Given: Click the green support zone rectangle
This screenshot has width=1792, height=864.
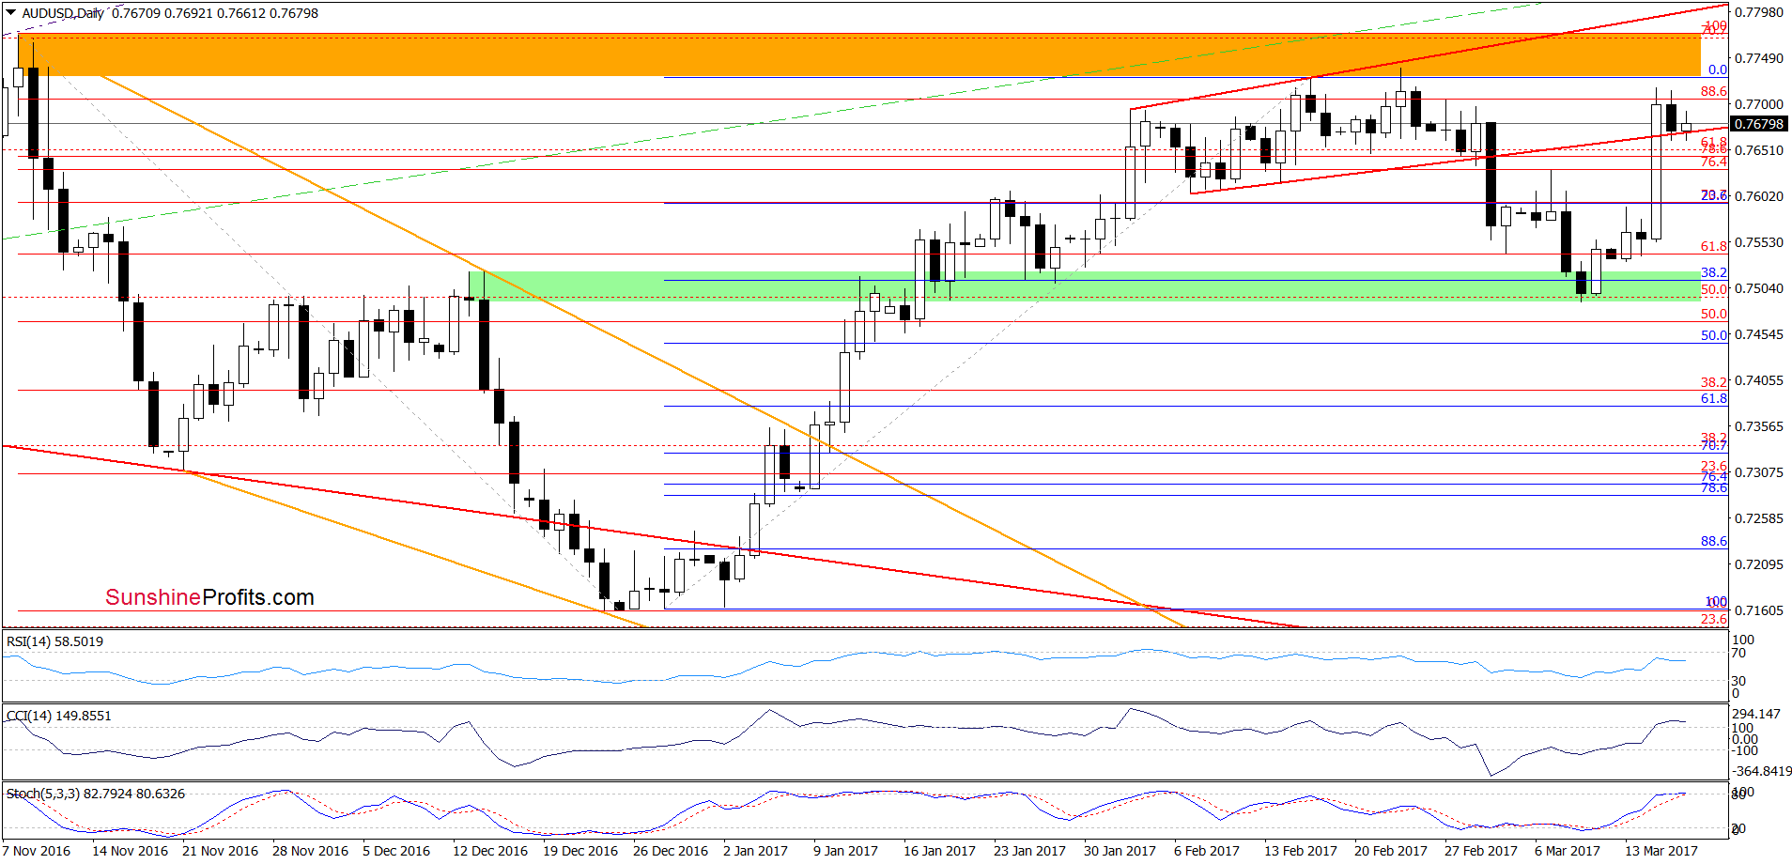Looking at the screenshot, I should pyautogui.click(x=1085, y=285).
